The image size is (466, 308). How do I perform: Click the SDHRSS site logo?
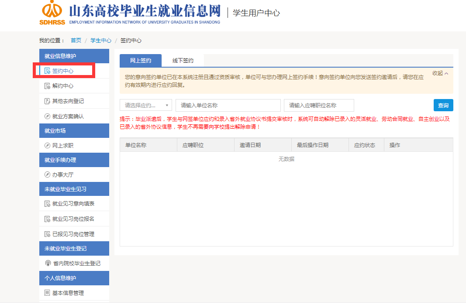[52, 13]
